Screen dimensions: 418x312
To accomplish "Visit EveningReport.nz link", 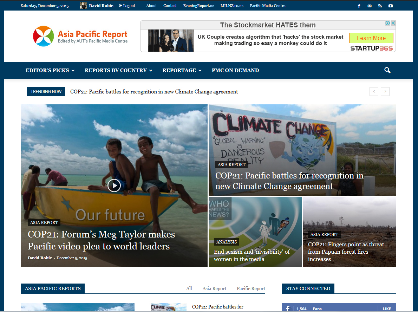I will tap(198, 6).
